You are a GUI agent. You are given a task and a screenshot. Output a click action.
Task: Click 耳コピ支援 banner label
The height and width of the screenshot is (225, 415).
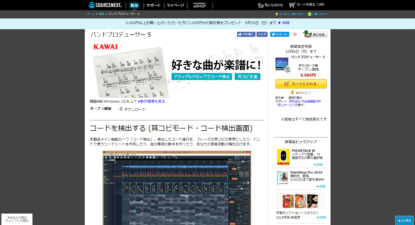pos(247,77)
